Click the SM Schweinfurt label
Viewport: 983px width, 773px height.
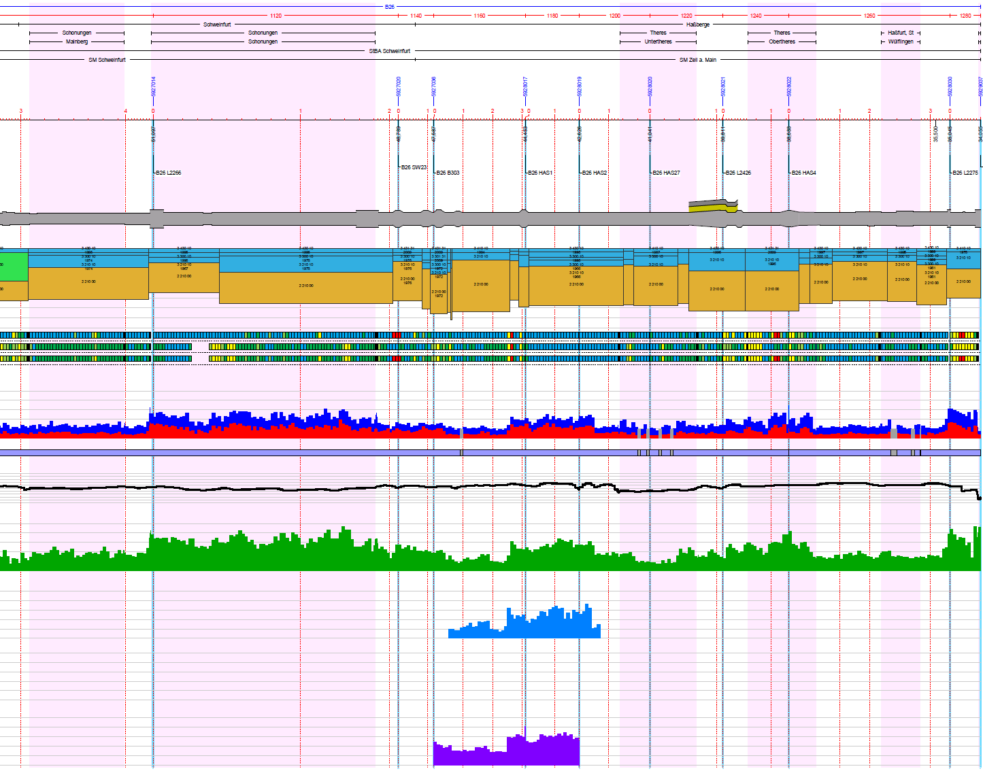coord(107,60)
